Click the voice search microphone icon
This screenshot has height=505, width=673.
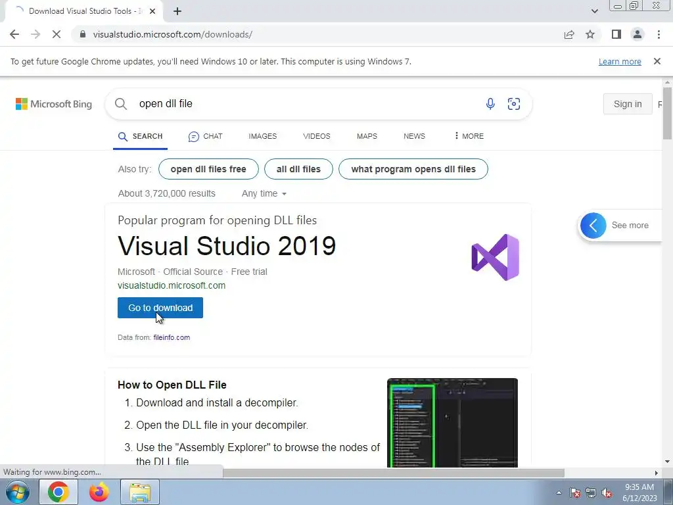click(490, 104)
